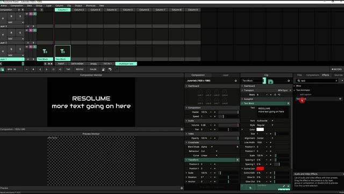Select the Text Block clip in Column 1
344x194 pixels.
pyautogui.click(x=63, y=52)
